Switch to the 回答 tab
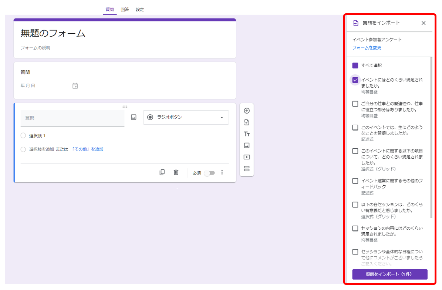442x290 pixels. pyautogui.click(x=125, y=9)
